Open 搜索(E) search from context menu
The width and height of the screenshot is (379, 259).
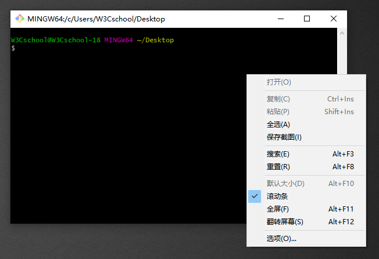tap(278, 154)
